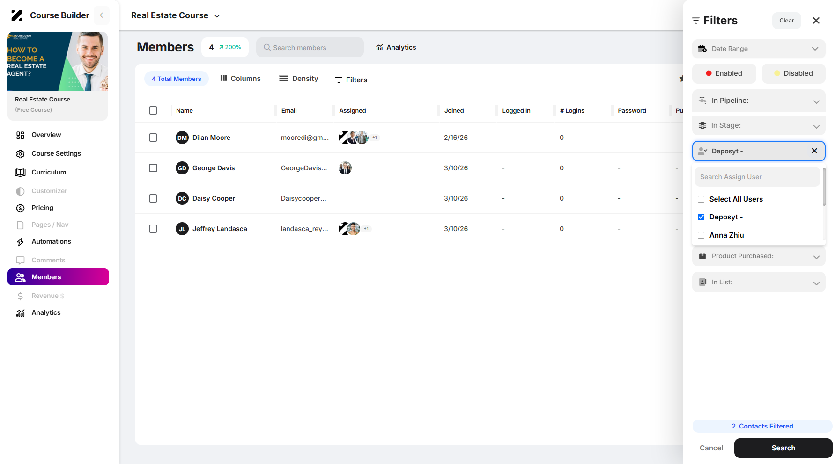Image resolution: width=835 pixels, height=464 pixels.
Task: Expand the In List dropdown
Action: pos(759,283)
